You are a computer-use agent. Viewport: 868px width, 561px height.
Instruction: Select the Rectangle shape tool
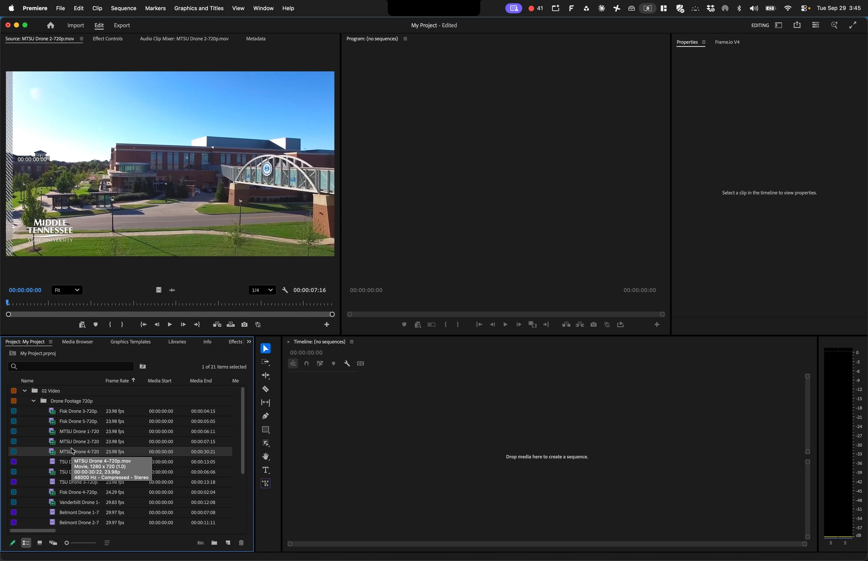[x=266, y=430]
